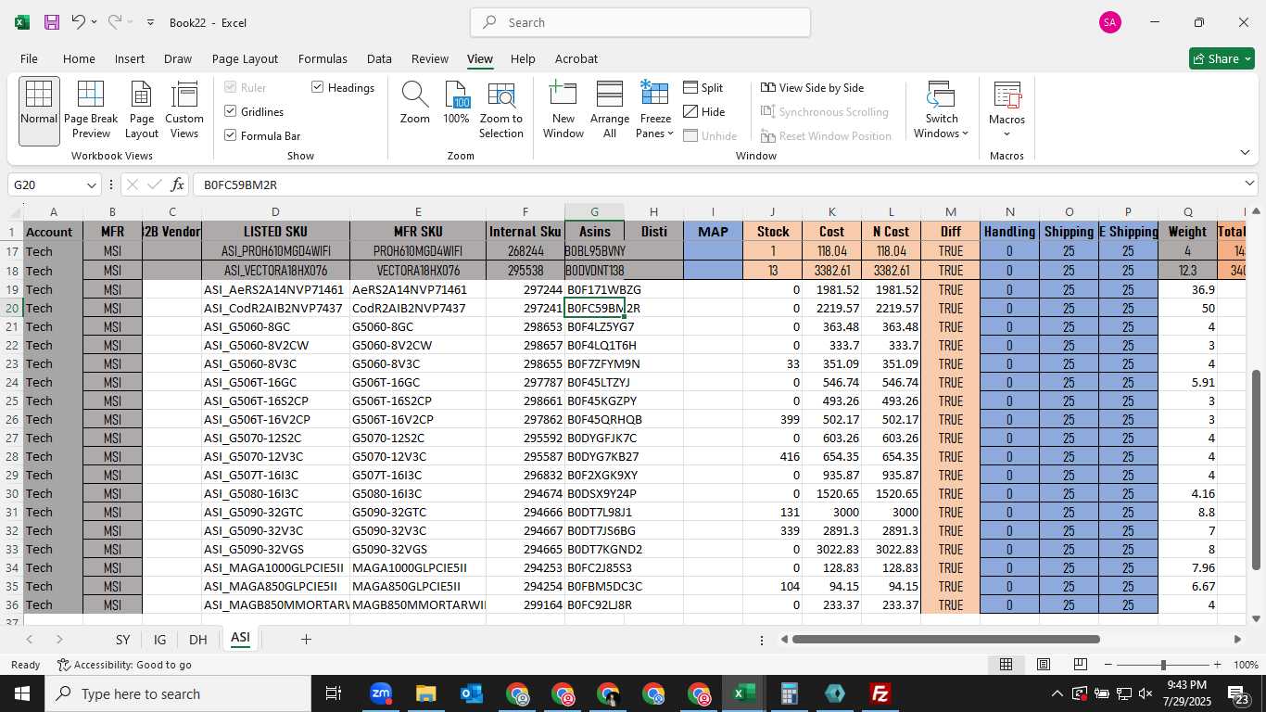Click the status bar zoom slider handle
Viewport: 1266px width, 712px height.
1162,665
